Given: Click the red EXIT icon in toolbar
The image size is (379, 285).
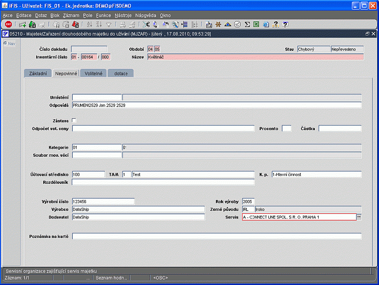Looking at the screenshot, I should click(9, 24).
